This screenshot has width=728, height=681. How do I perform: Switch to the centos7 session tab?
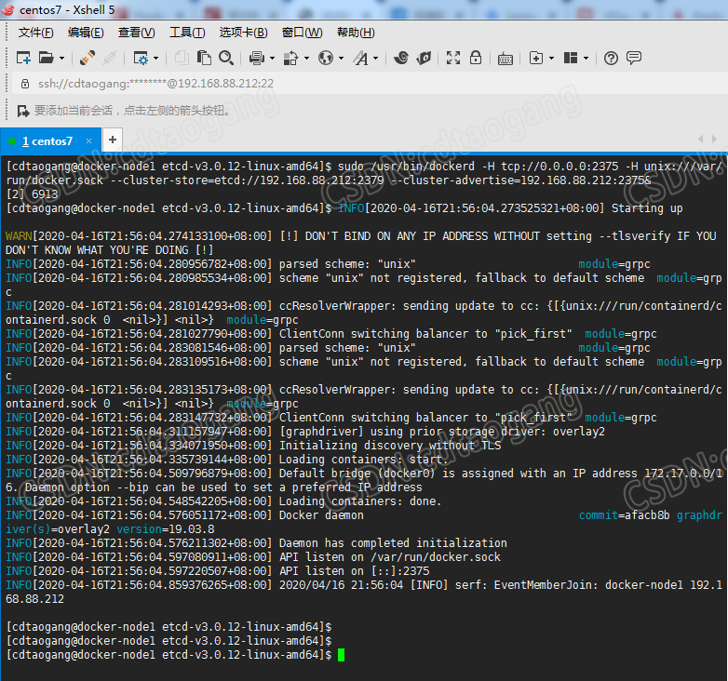point(47,140)
